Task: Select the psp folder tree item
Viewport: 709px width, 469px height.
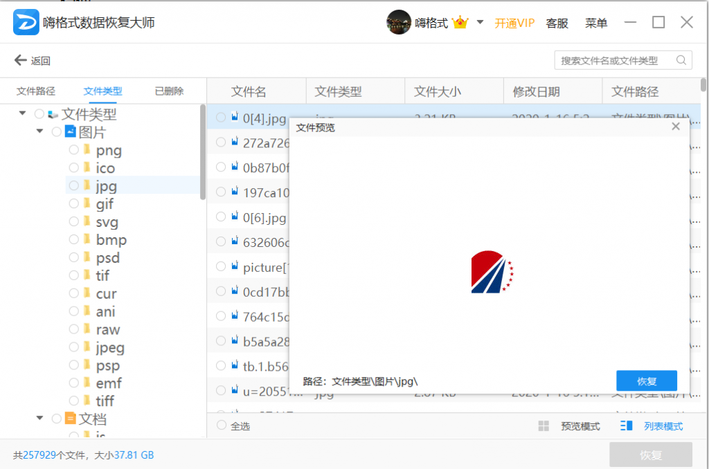Action: (x=107, y=365)
